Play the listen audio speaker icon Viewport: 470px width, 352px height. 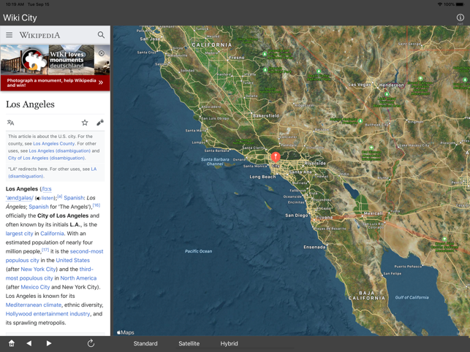38,198
